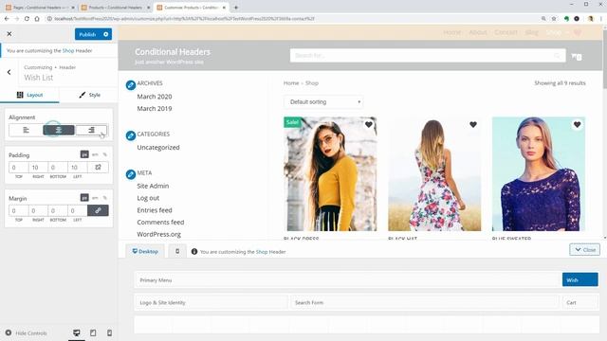Click the Padding top input field

pos(19,168)
